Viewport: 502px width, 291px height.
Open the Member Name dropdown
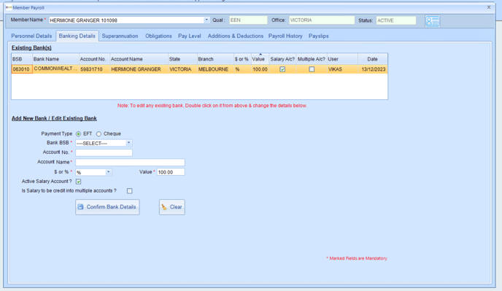[206, 20]
